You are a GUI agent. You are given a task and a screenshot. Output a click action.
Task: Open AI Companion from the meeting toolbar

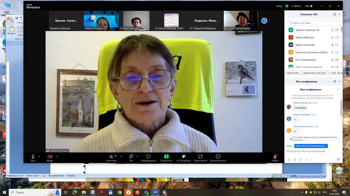click(184, 157)
